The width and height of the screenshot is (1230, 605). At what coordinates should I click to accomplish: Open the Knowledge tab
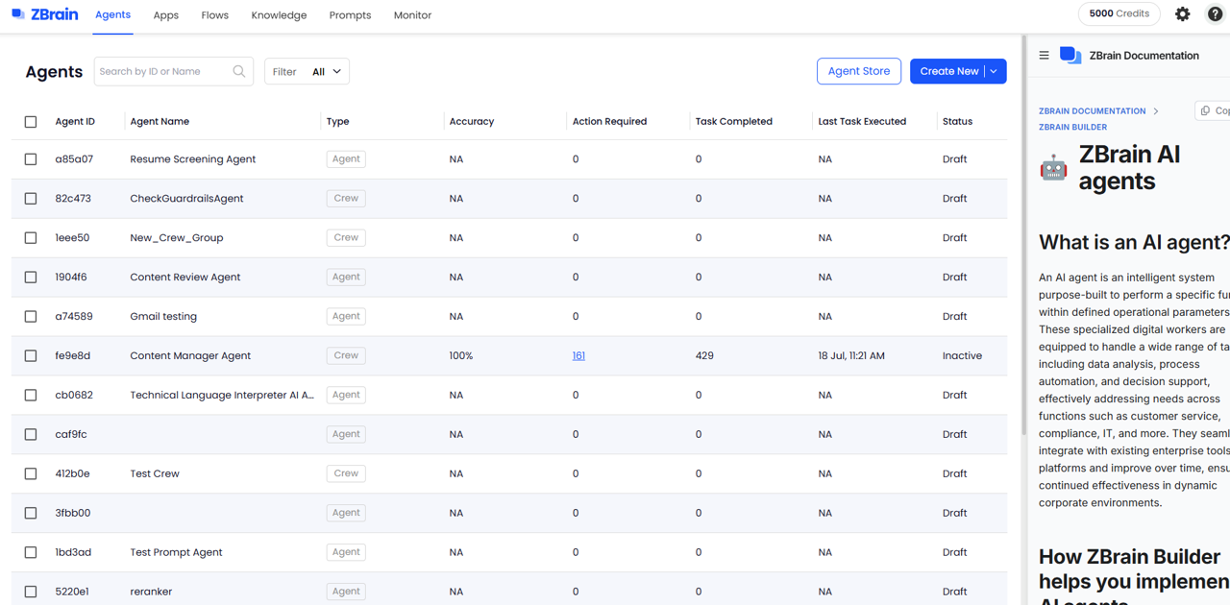point(279,15)
